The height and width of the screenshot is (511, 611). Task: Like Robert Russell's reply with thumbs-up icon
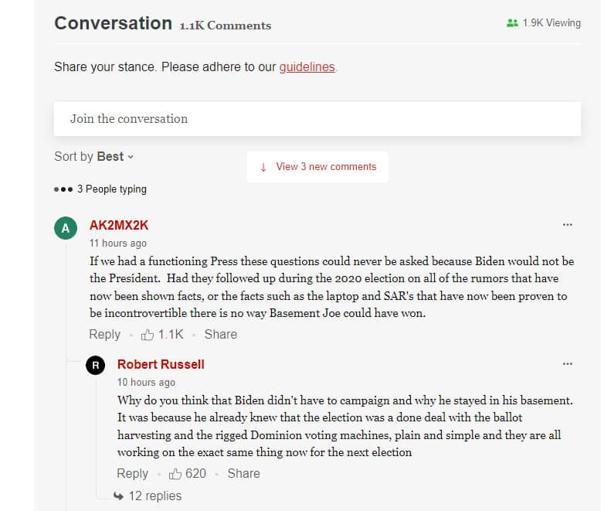pyautogui.click(x=175, y=474)
